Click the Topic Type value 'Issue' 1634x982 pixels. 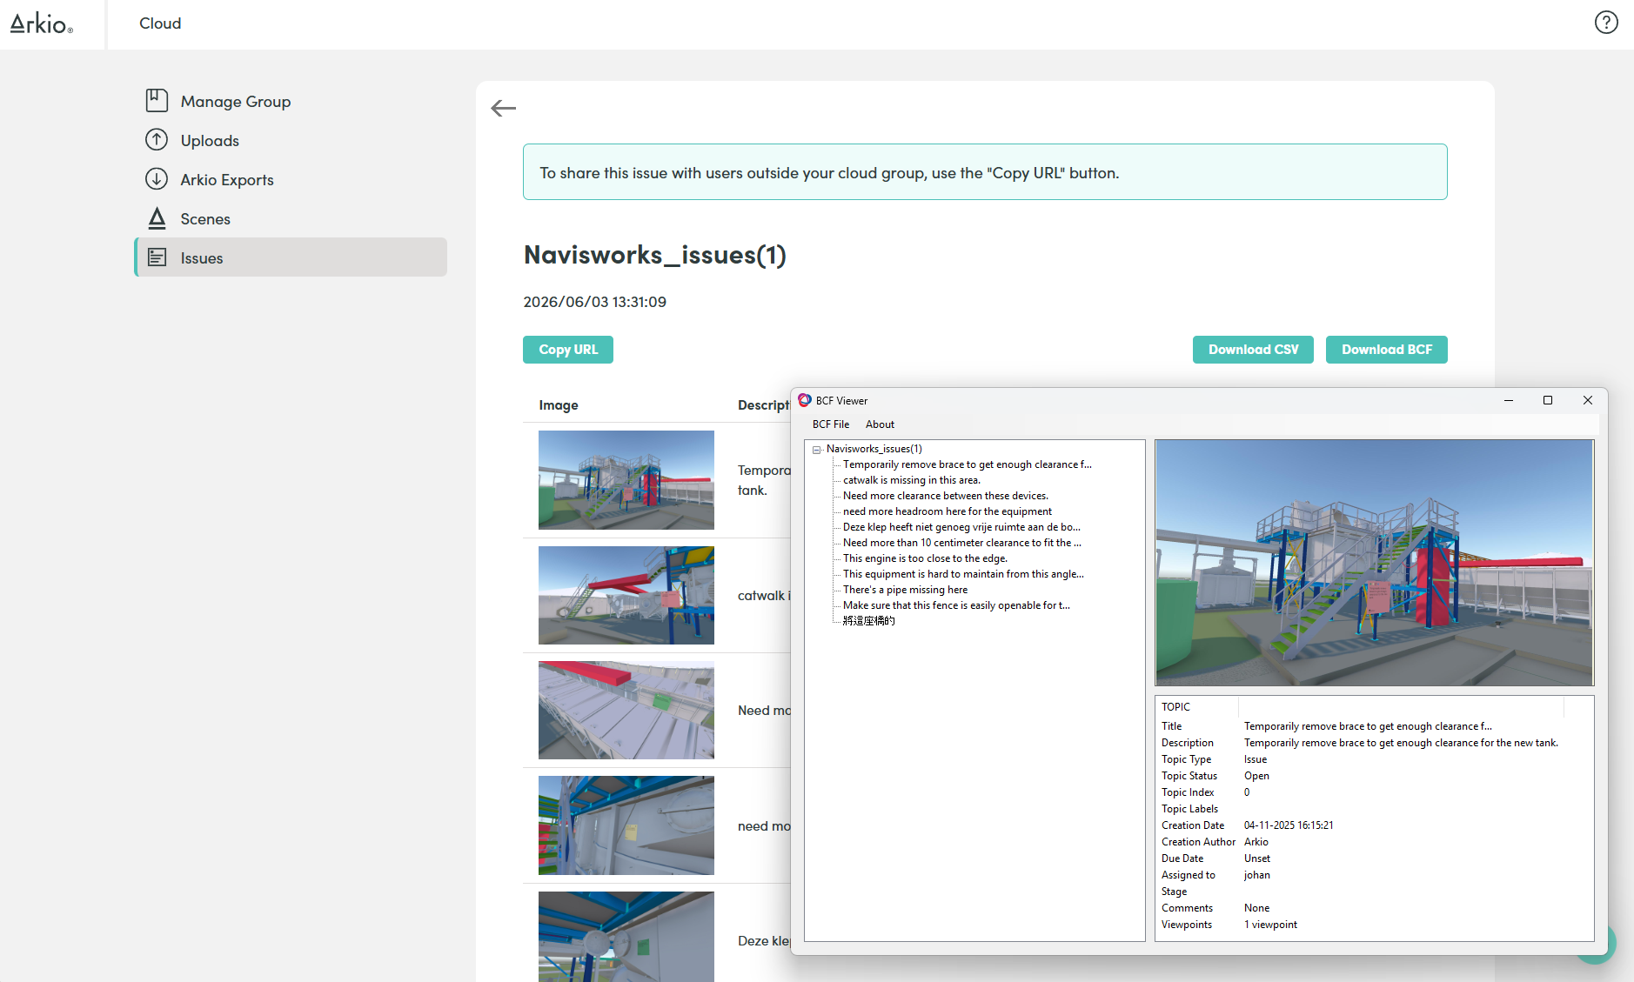(x=1256, y=759)
